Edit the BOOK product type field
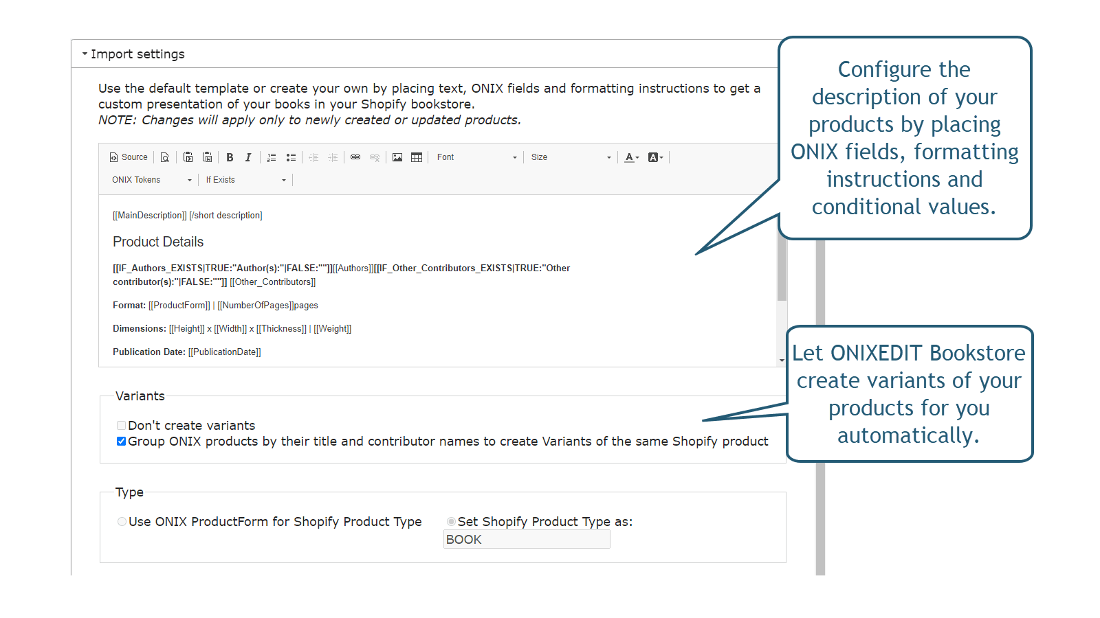Screen dimensions: 1100x618 point(527,539)
